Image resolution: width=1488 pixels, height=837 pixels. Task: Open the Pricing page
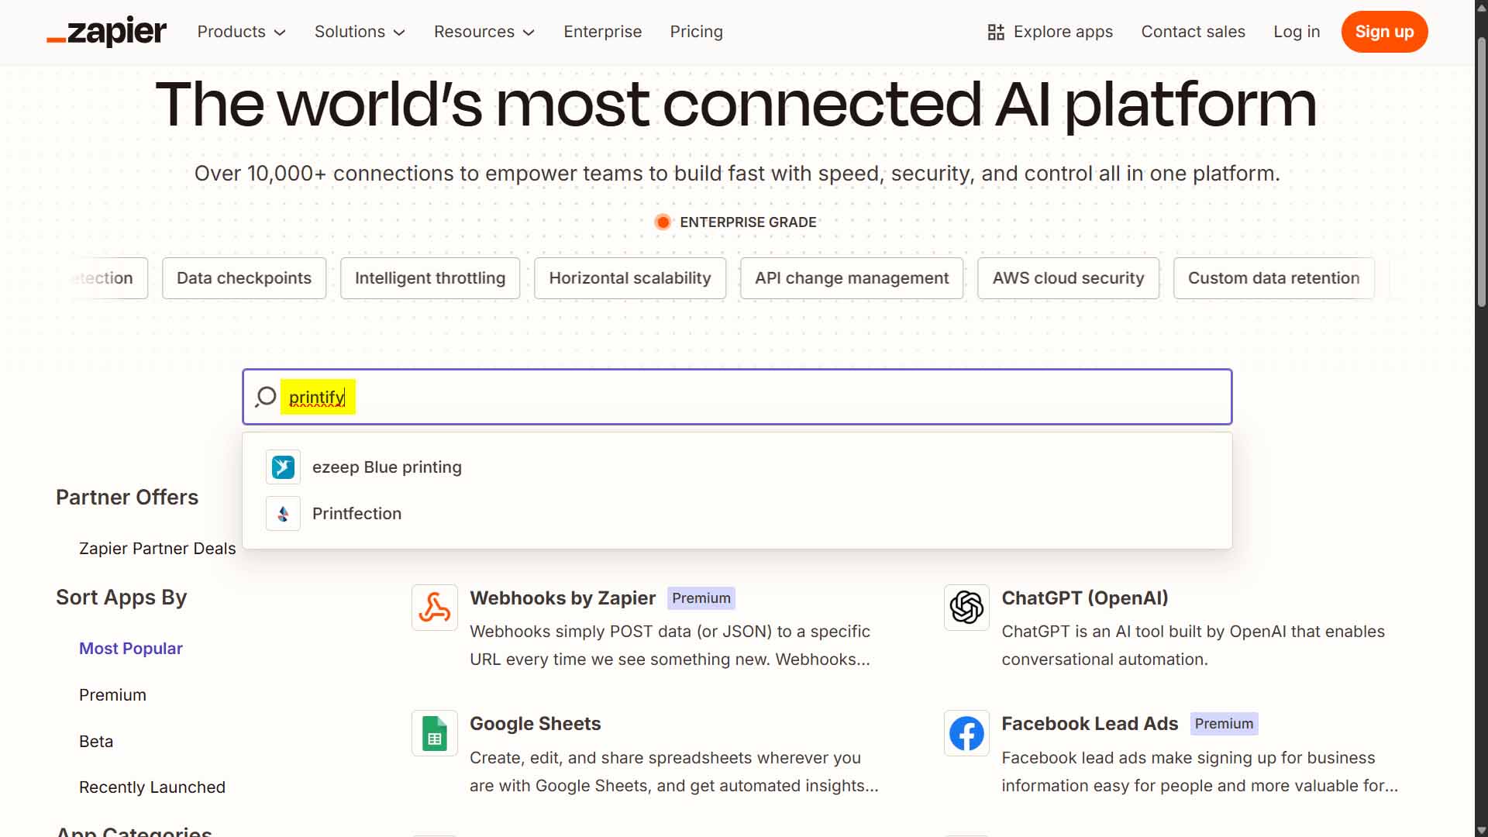(696, 32)
